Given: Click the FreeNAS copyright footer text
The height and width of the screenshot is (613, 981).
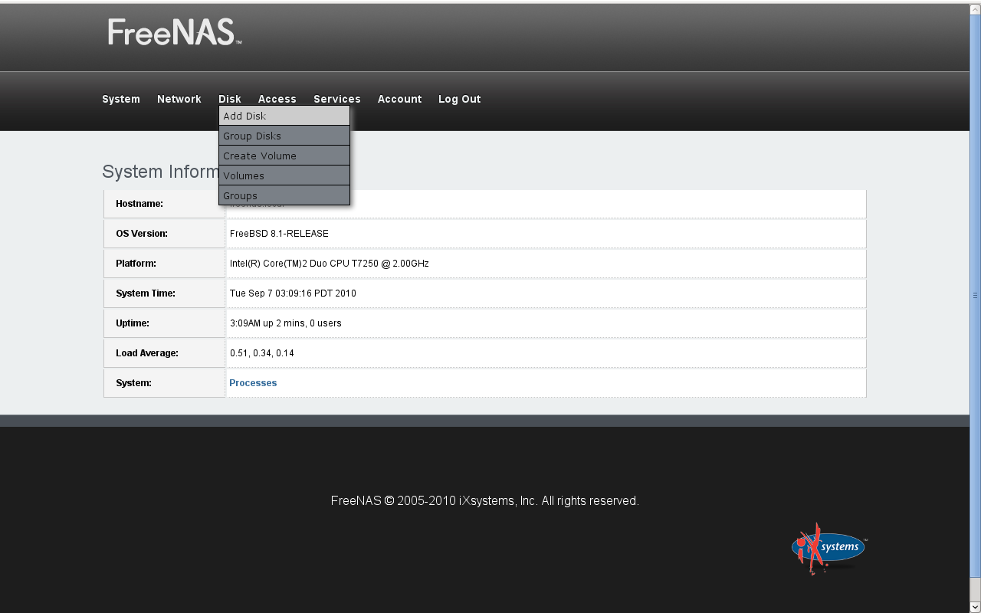Looking at the screenshot, I should point(485,501).
